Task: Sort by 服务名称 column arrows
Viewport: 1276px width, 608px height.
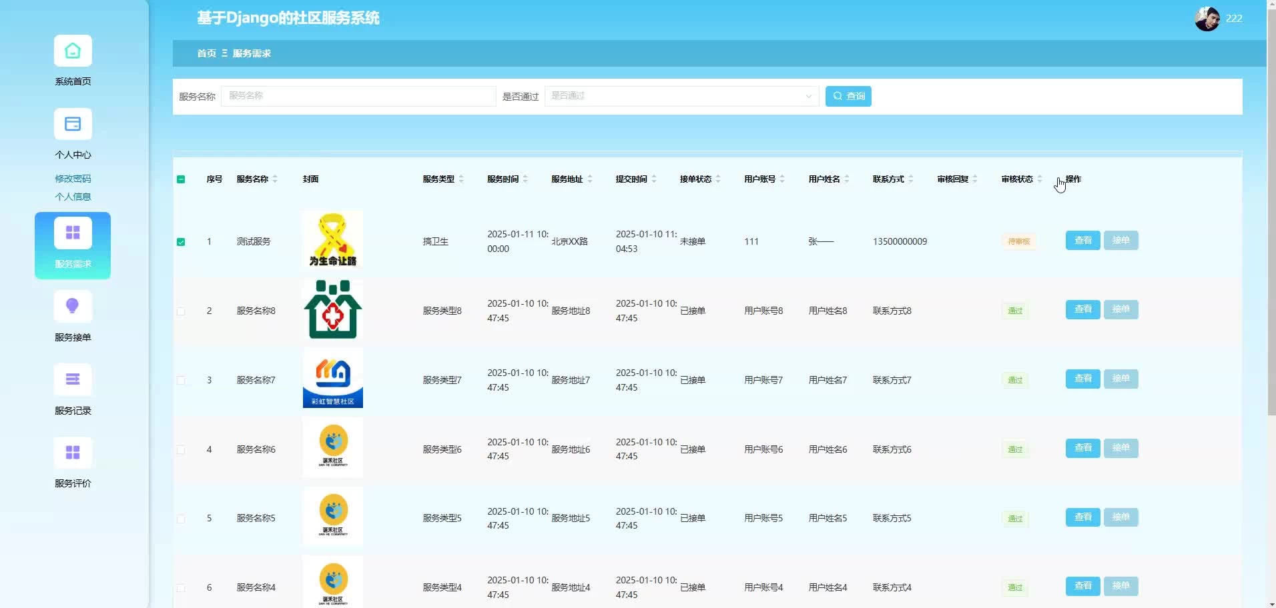Action: (x=275, y=179)
